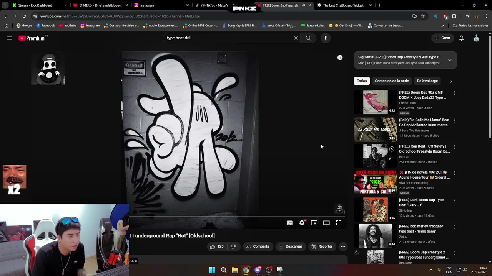Enter fullscreen video mode
Screen dimensions: 492x276
339,223
